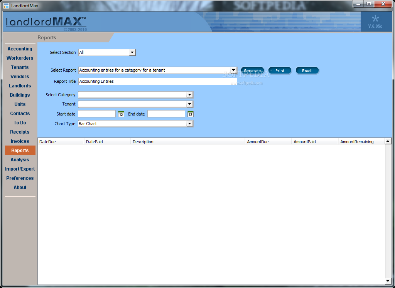Screen dimensions: 395x288
Task: Click the End date input field
Action: tap(166, 114)
